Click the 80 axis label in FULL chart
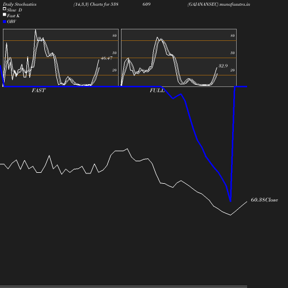288x288 pixels. pos(233,36)
